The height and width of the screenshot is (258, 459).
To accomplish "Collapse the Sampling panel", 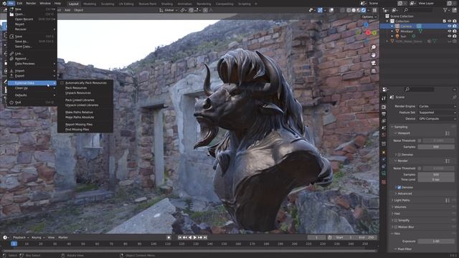I will pyautogui.click(x=400, y=127).
